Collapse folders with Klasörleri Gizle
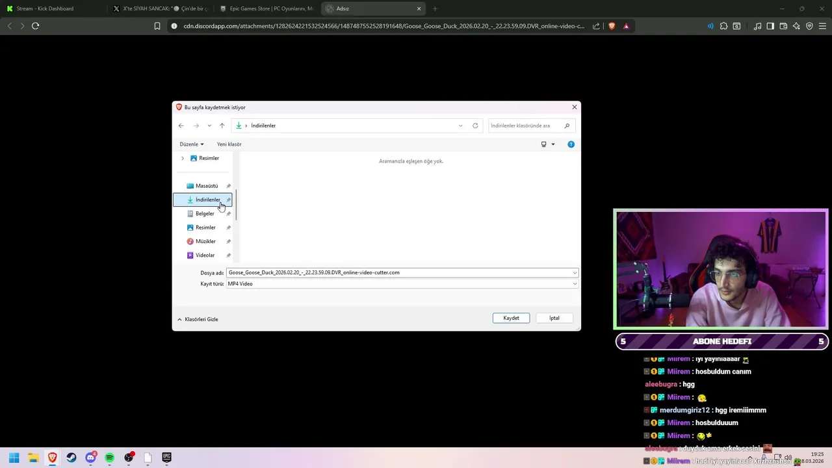This screenshot has height=468, width=832. coord(198,319)
